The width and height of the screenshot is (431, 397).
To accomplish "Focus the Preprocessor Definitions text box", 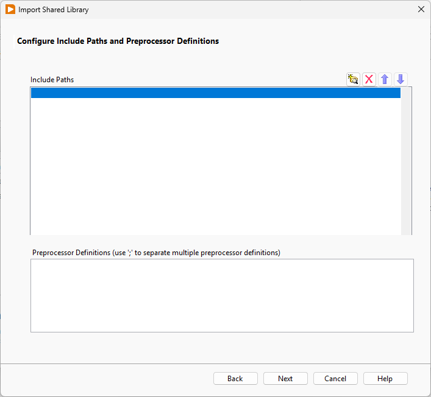I will [x=222, y=295].
